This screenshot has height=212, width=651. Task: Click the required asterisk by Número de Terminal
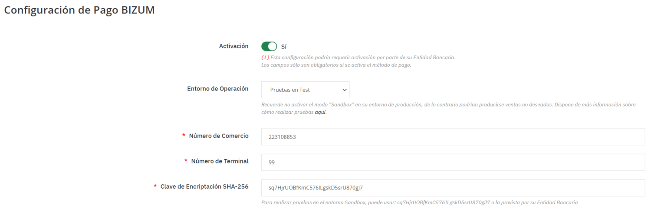coord(186,162)
